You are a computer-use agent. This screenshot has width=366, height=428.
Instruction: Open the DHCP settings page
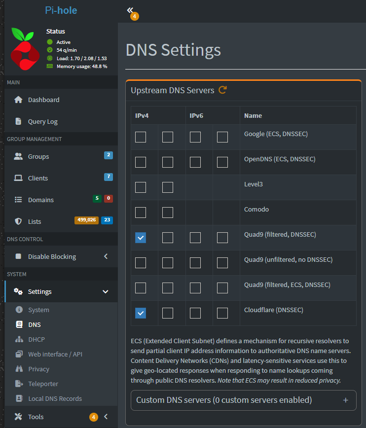pos(36,339)
